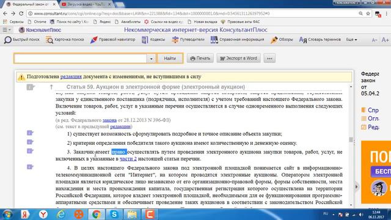This screenshot has width=391, height=220.
Task: Click the КонсультантПлюс logo
Action: click(40, 30)
